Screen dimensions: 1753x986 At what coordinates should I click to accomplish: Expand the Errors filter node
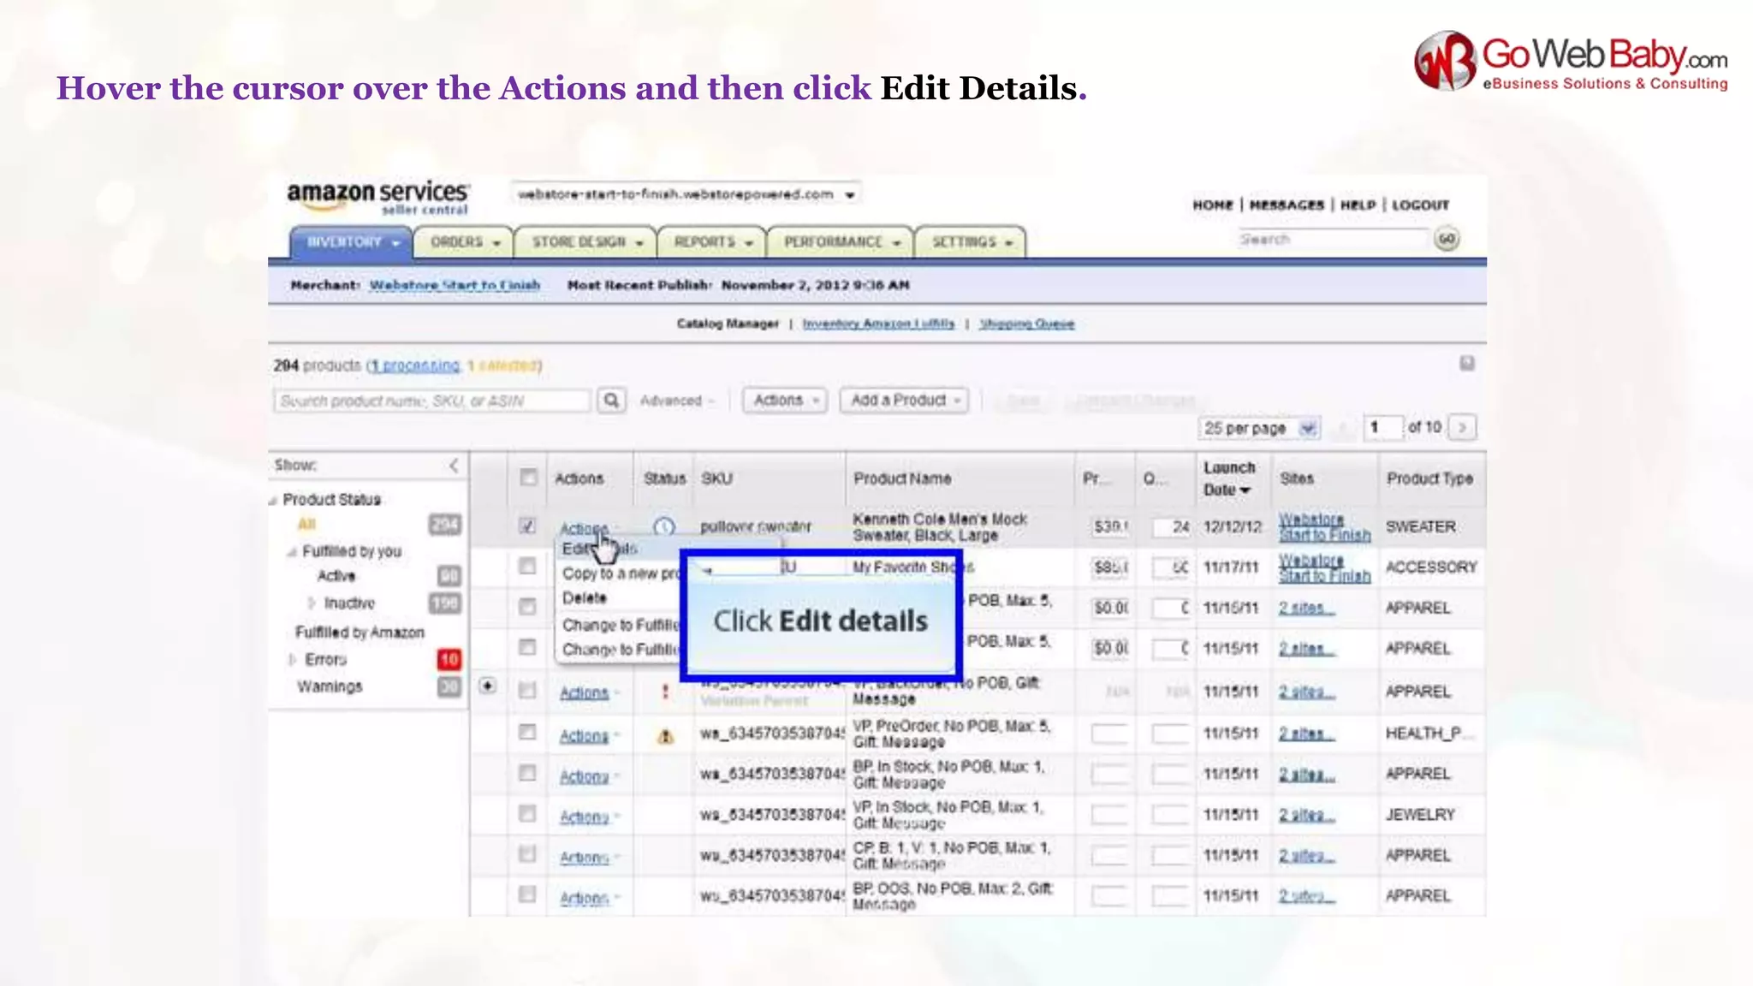(292, 660)
